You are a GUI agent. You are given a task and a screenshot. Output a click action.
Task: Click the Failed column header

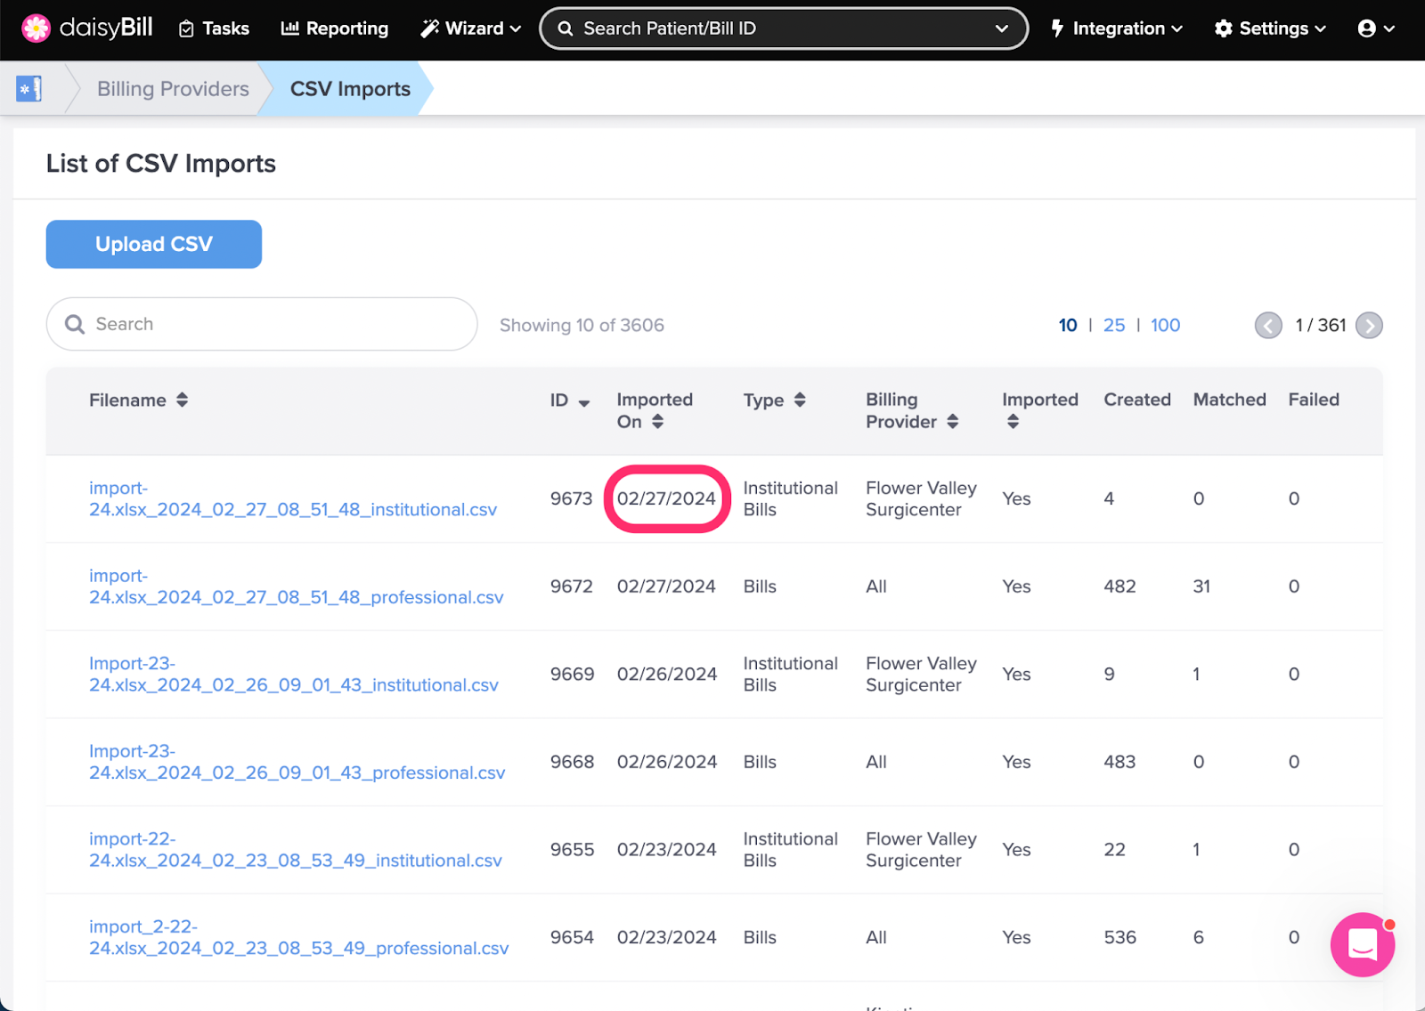[x=1314, y=400]
